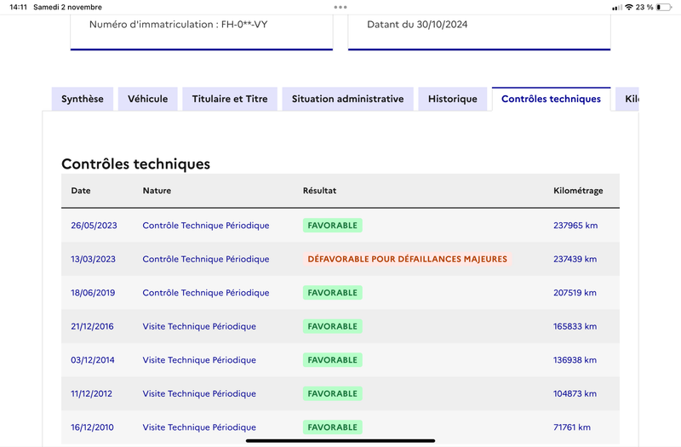The image size is (681, 447).
Task: Select the Contrôles techniques tab
Action: [x=551, y=99]
